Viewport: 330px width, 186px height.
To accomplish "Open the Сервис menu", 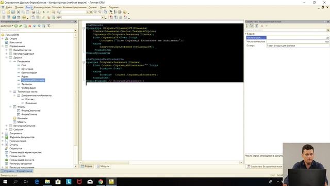I will click(93, 7).
